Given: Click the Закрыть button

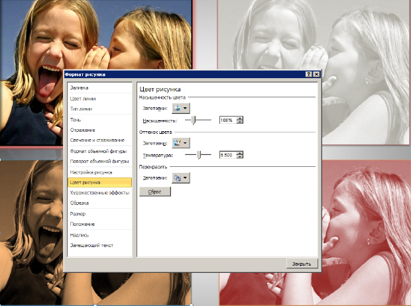Looking at the screenshot, I should tap(302, 264).
